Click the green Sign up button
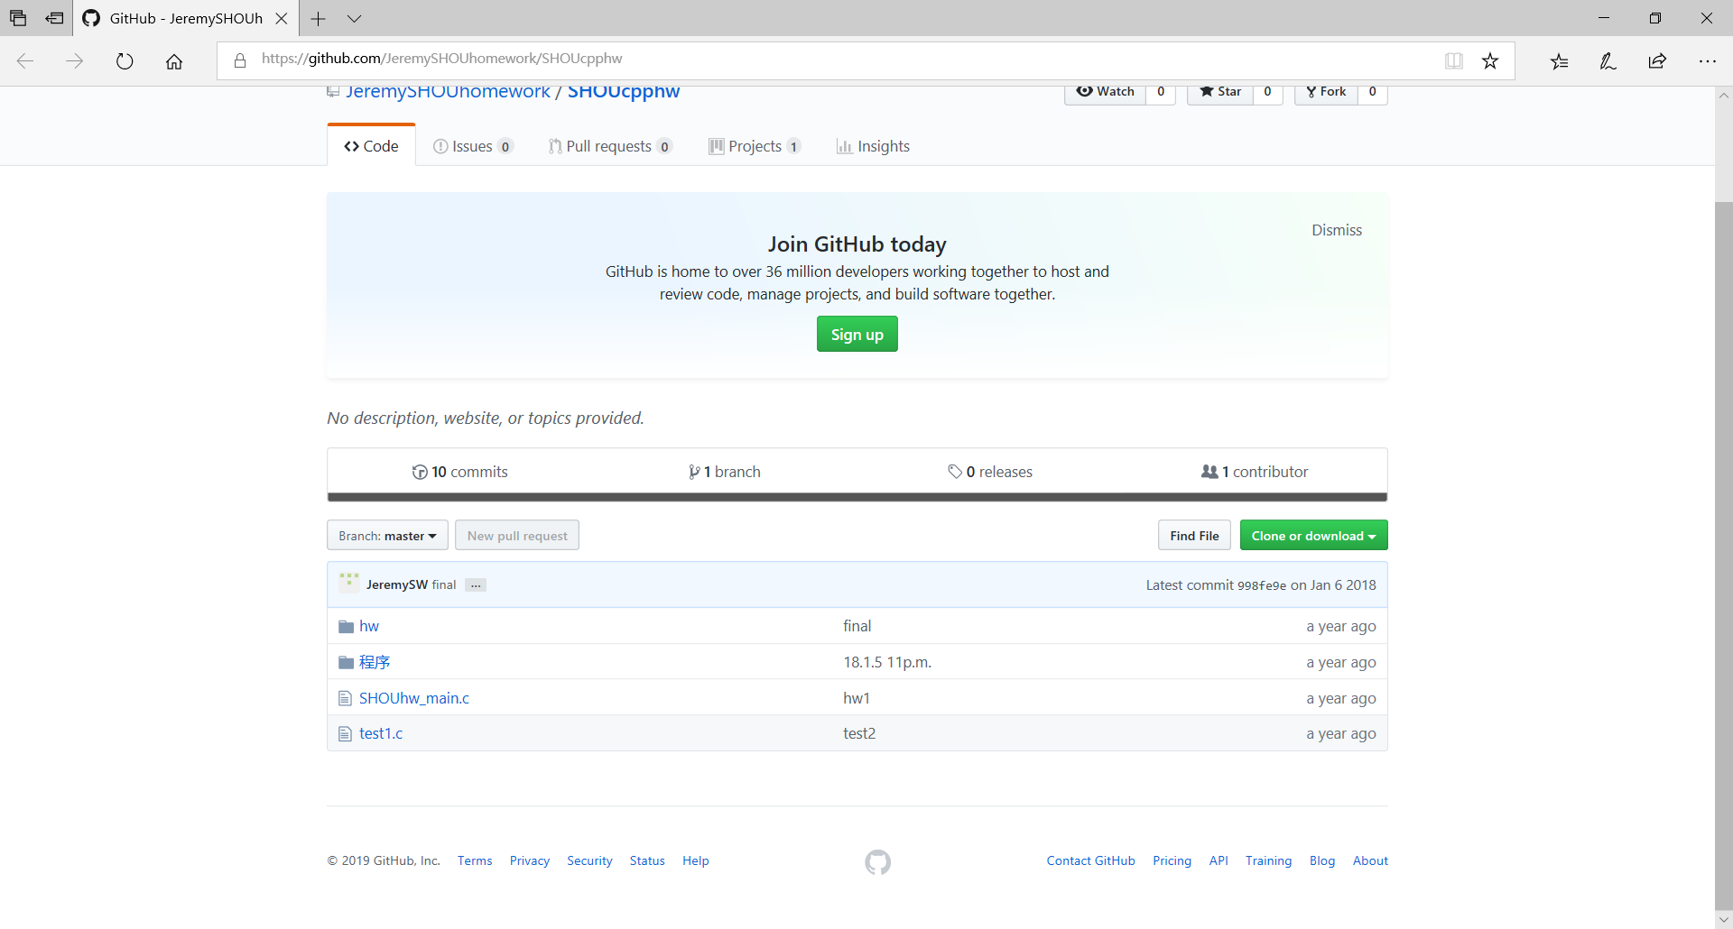 (x=857, y=334)
